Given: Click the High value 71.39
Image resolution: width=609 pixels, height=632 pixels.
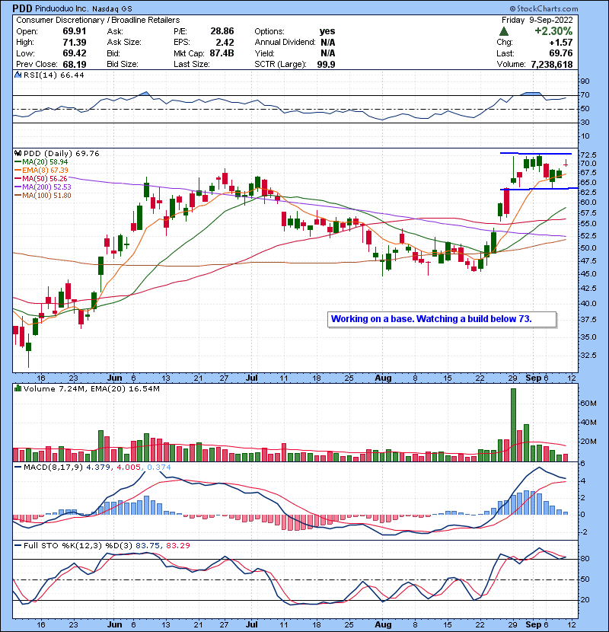Looking at the screenshot, I should 74,42.
